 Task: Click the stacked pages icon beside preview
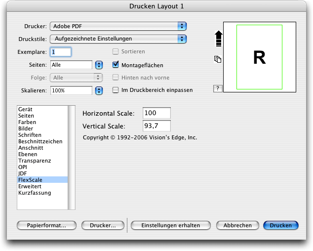click(218, 59)
